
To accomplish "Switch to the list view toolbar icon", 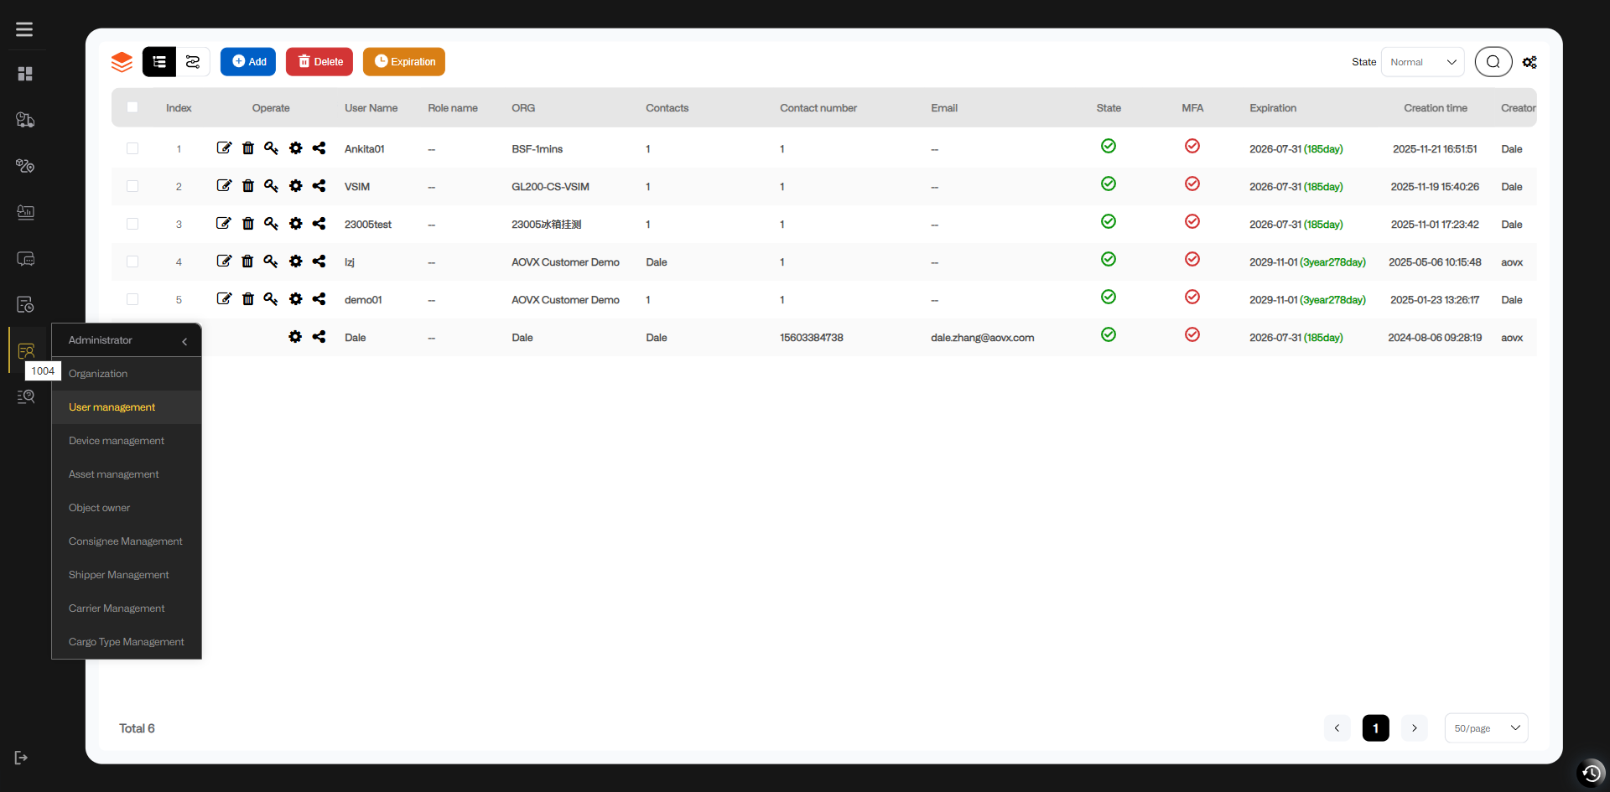I will click(x=159, y=62).
